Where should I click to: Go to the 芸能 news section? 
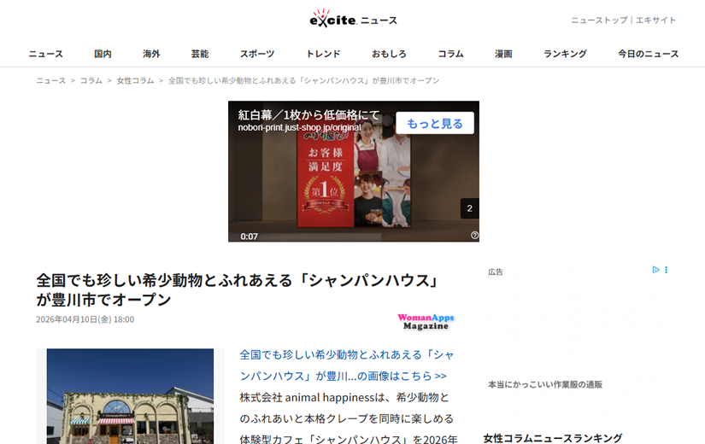pos(199,54)
